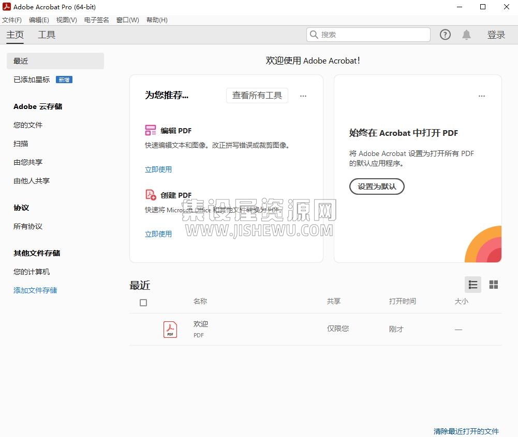
Task: Click the 欢迎 file name in recent list
Action: (201, 324)
